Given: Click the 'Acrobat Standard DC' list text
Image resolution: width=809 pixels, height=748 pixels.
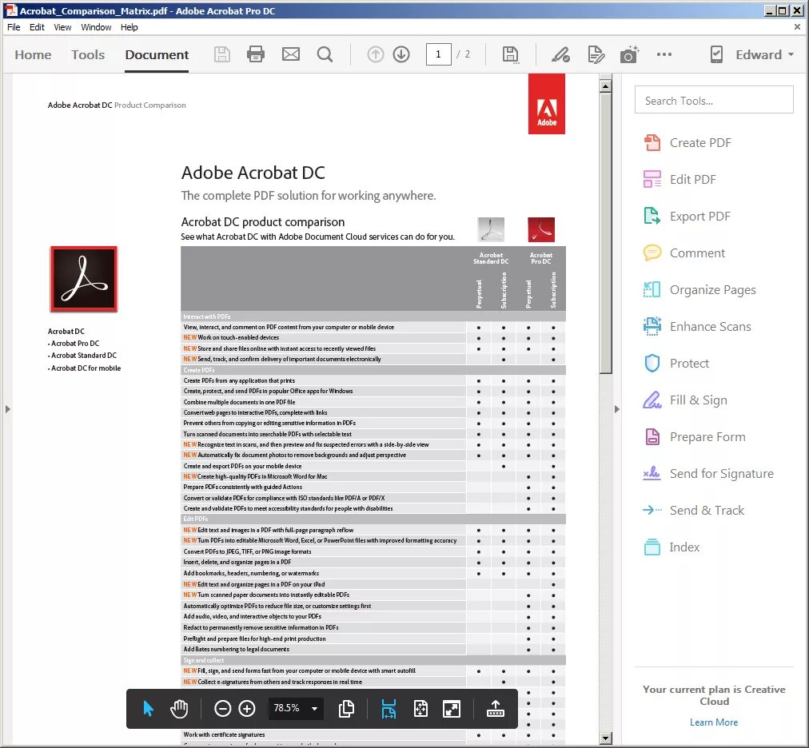Looking at the screenshot, I should click(84, 356).
